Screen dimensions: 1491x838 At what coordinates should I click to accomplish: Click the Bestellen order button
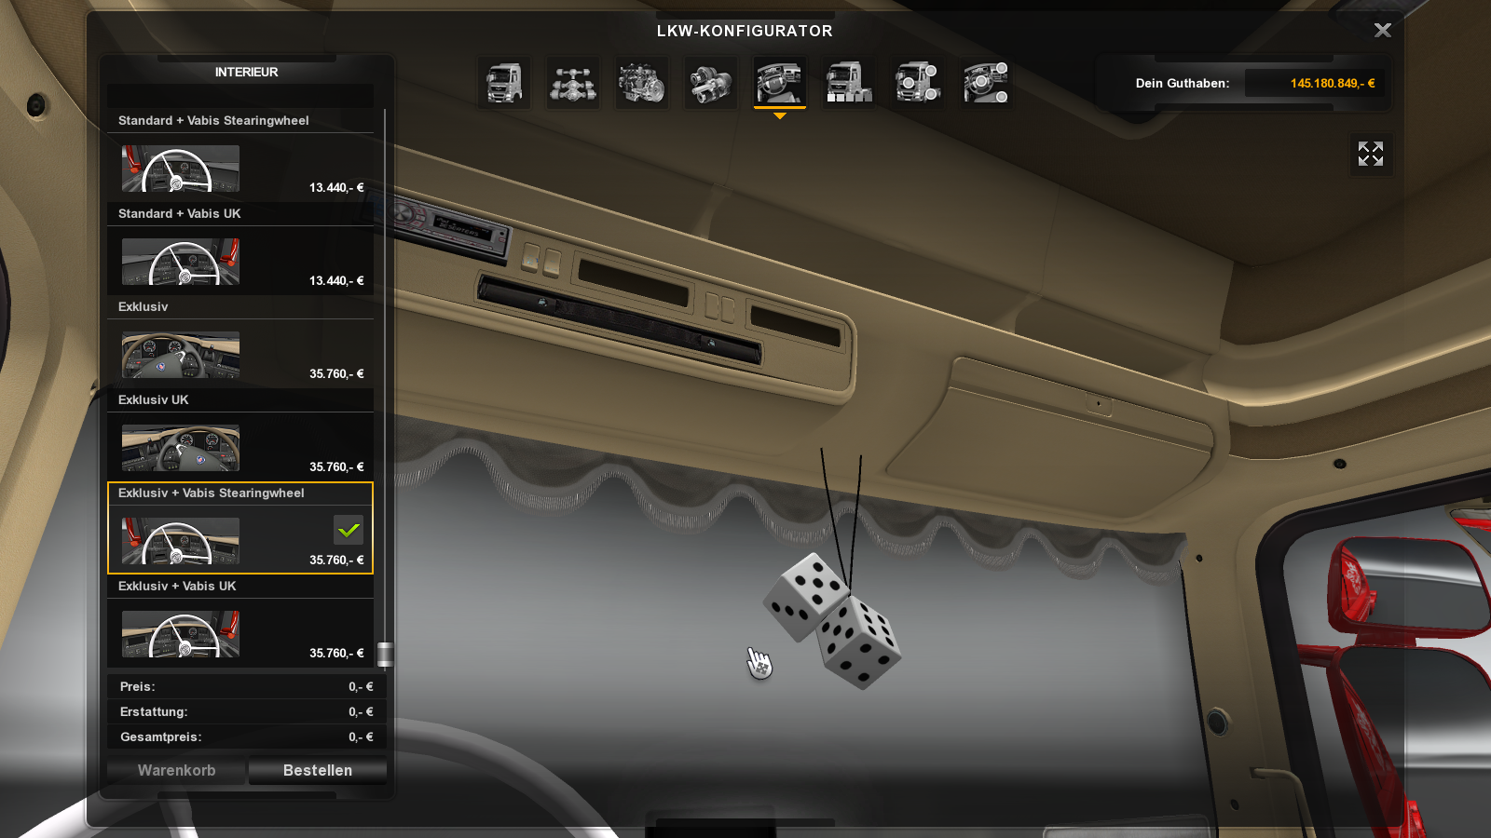[318, 770]
